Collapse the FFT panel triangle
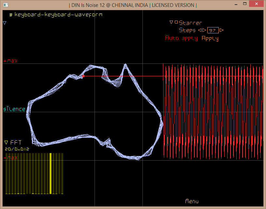The image size is (266, 209). tap(6, 143)
